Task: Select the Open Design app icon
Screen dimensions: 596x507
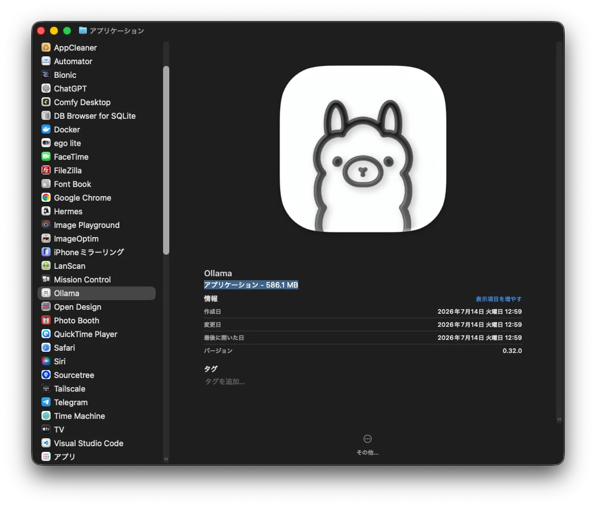Action: (46, 306)
